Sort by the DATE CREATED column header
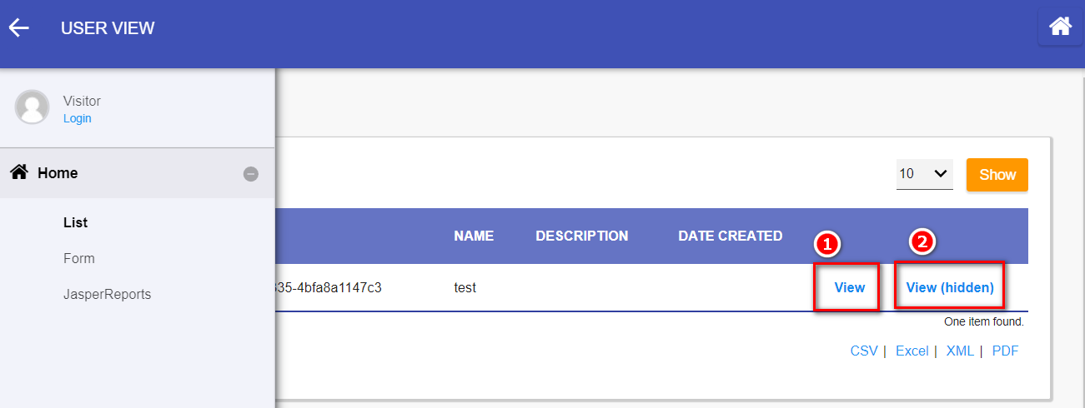 (x=730, y=236)
